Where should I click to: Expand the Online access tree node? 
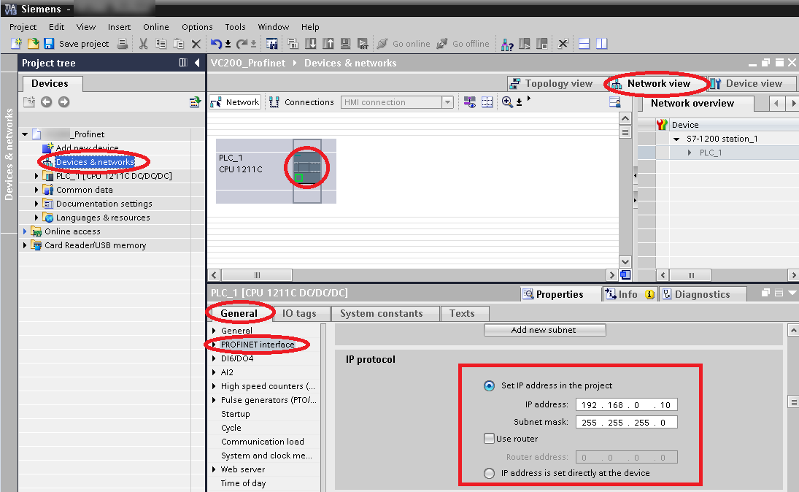pos(26,231)
